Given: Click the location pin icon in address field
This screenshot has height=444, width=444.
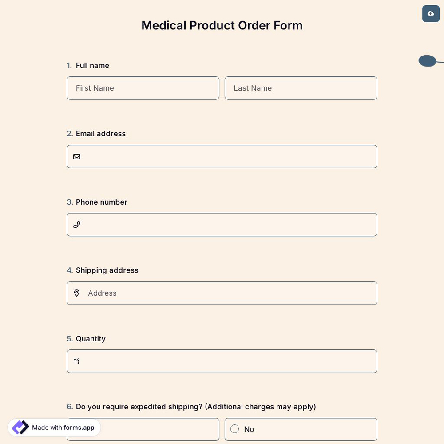Looking at the screenshot, I should coord(76,293).
